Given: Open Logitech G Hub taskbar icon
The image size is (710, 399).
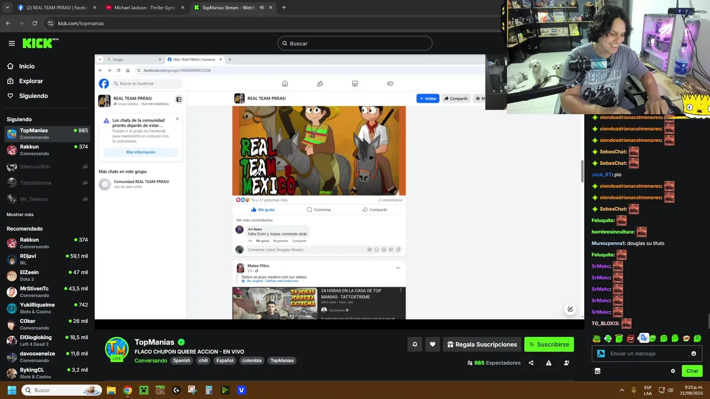Looking at the screenshot, I should click(176, 390).
